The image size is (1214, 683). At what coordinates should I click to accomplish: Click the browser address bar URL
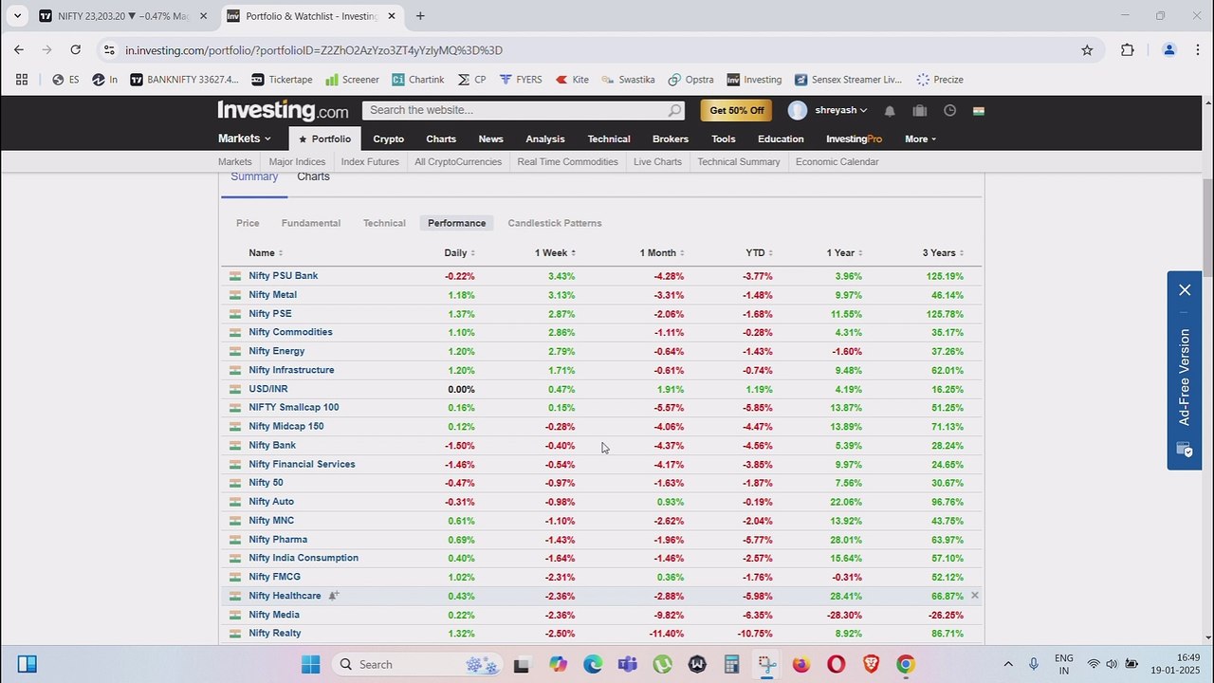314,50
